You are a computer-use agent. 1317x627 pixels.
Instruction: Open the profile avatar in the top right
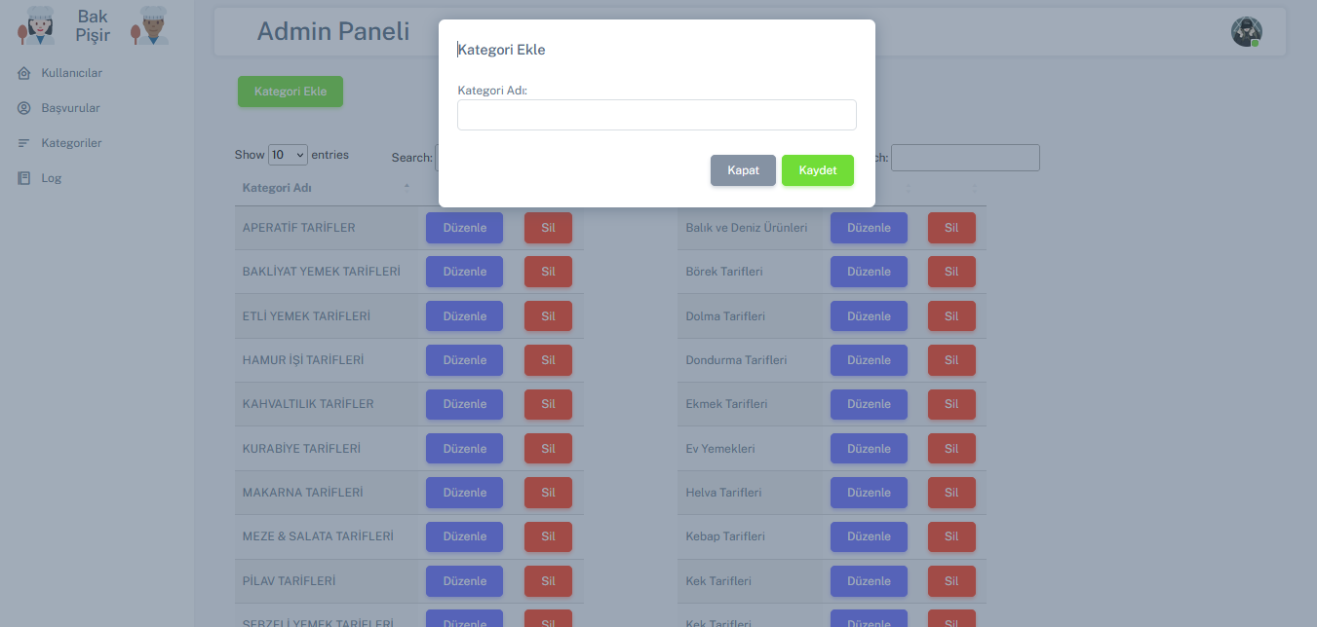point(1246,31)
